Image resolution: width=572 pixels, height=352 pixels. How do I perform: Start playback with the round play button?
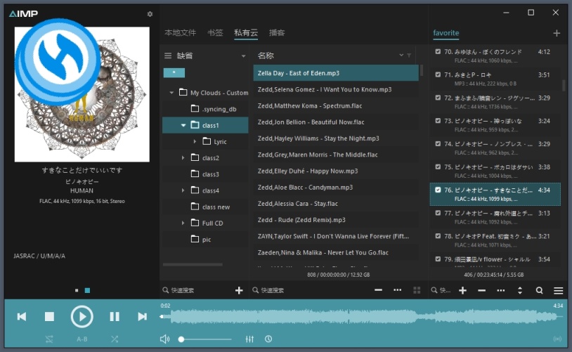coord(82,317)
